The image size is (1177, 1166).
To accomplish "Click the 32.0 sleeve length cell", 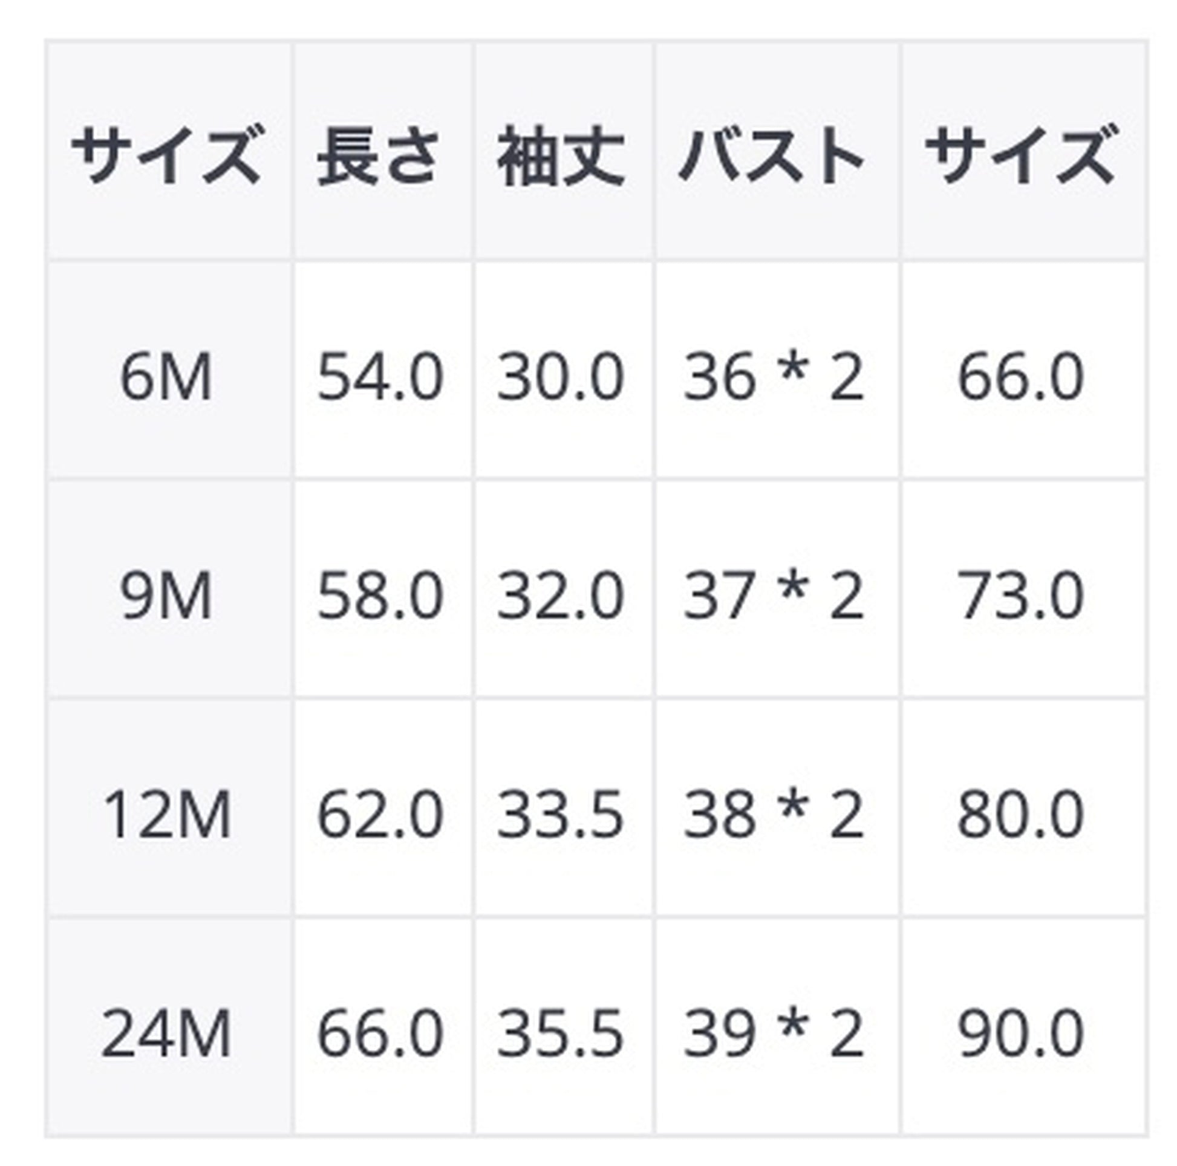I will [561, 598].
